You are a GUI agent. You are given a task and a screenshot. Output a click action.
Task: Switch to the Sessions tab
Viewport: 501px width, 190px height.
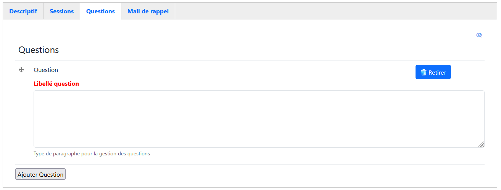61,11
